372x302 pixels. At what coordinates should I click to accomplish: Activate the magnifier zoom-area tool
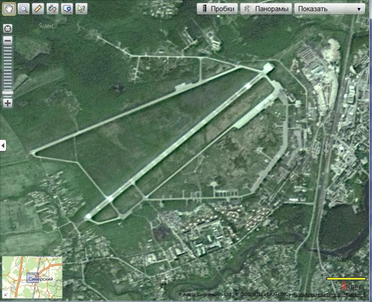(23, 9)
